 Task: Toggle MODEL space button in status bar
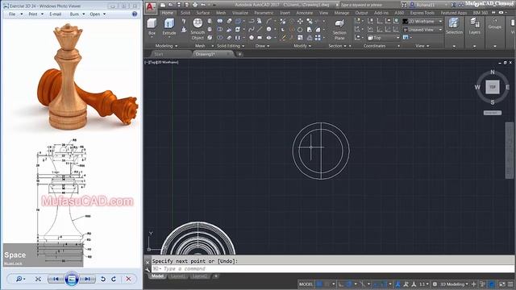click(306, 284)
